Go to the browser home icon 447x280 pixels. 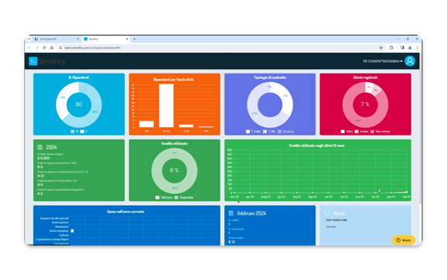51,48
